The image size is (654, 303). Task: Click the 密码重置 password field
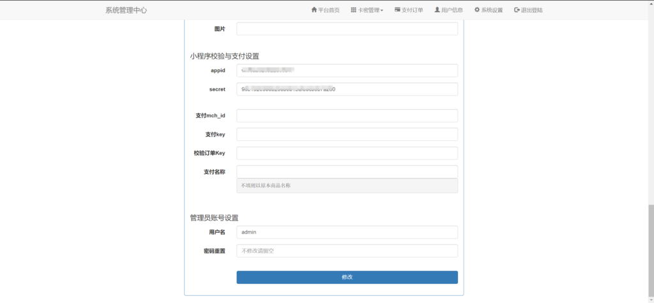click(x=347, y=251)
